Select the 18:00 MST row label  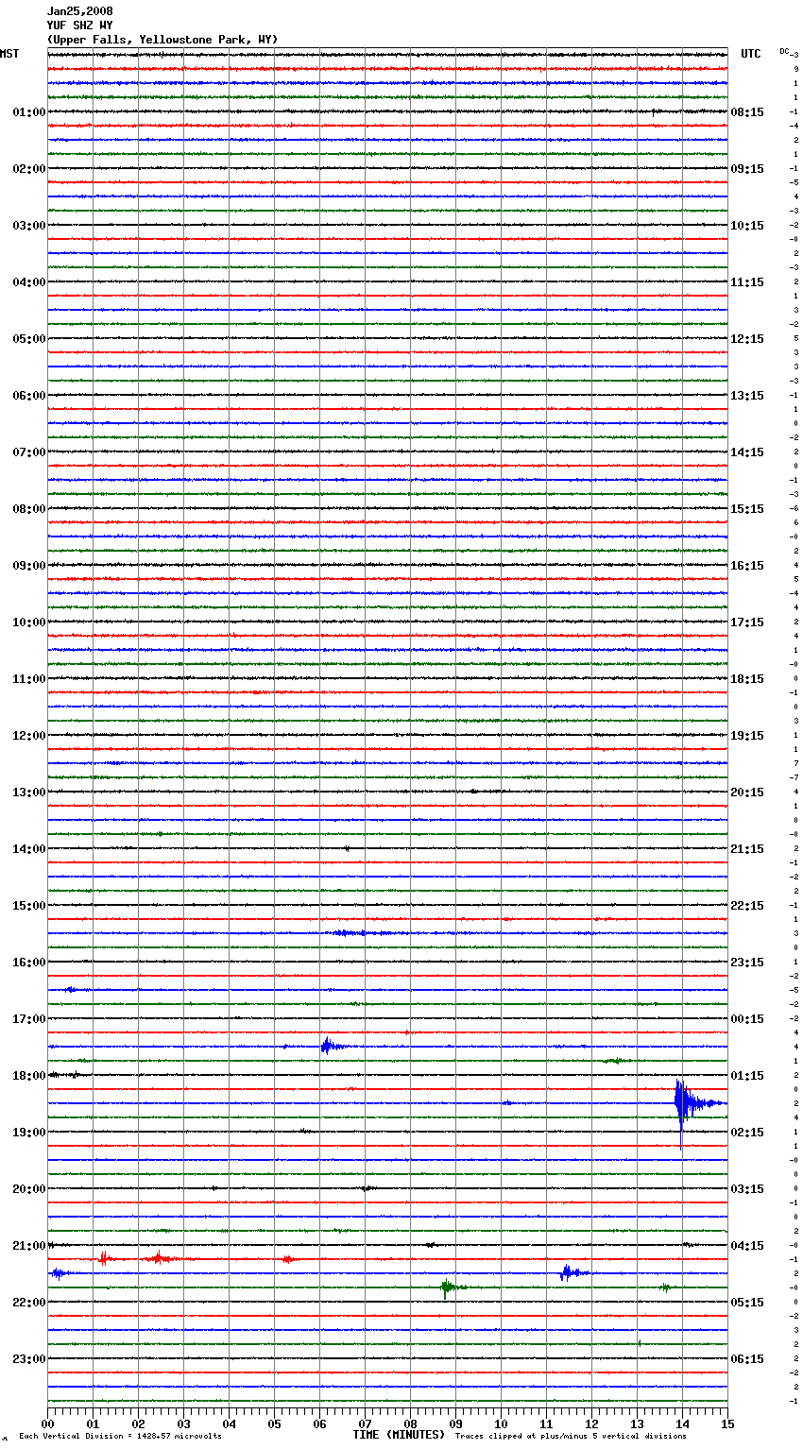click(x=29, y=1076)
